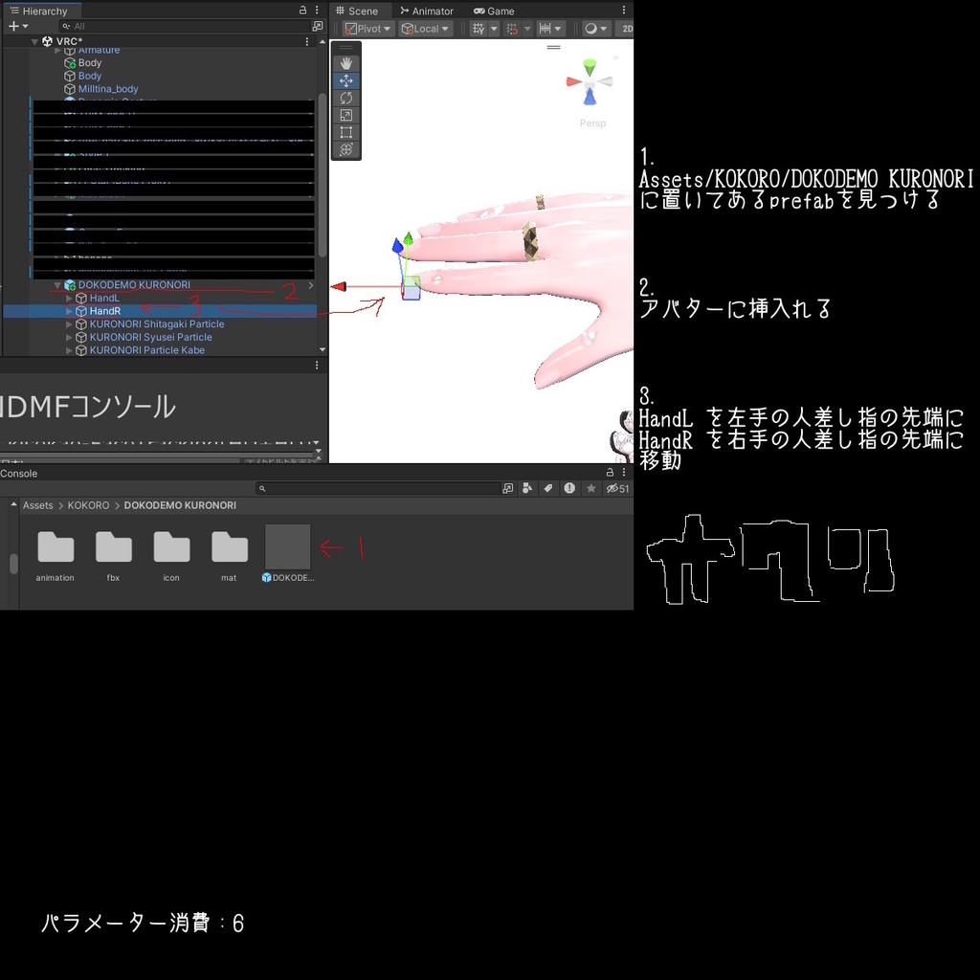This screenshot has height=980, width=980.
Task: Select the first Body object
Action: pos(89,62)
